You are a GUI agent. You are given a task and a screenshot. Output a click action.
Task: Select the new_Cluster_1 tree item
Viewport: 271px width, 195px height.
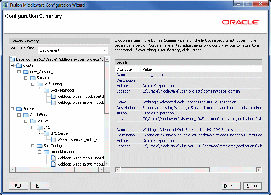[42, 72]
